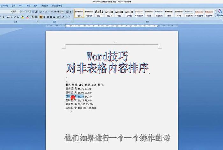
Task: Open the 审阅 ribbon tab
Action: (x=28, y=6)
